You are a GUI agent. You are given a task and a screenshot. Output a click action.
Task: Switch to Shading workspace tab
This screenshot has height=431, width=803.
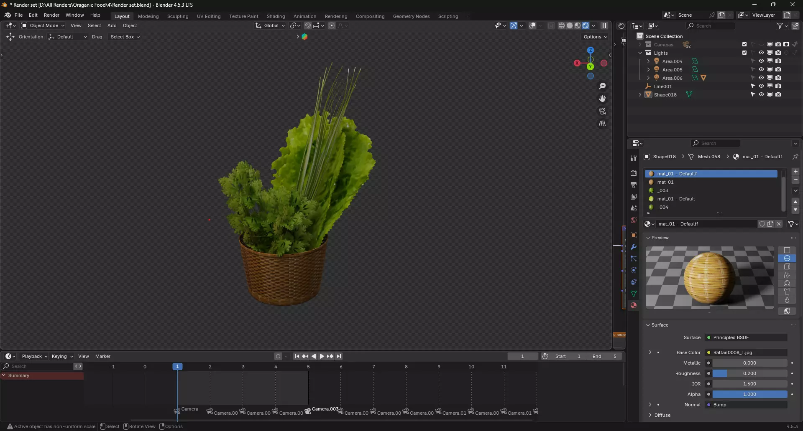click(276, 16)
